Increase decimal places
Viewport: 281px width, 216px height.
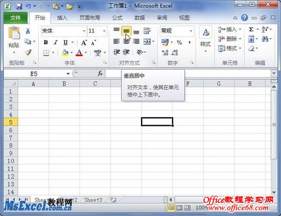[x=165, y=53]
